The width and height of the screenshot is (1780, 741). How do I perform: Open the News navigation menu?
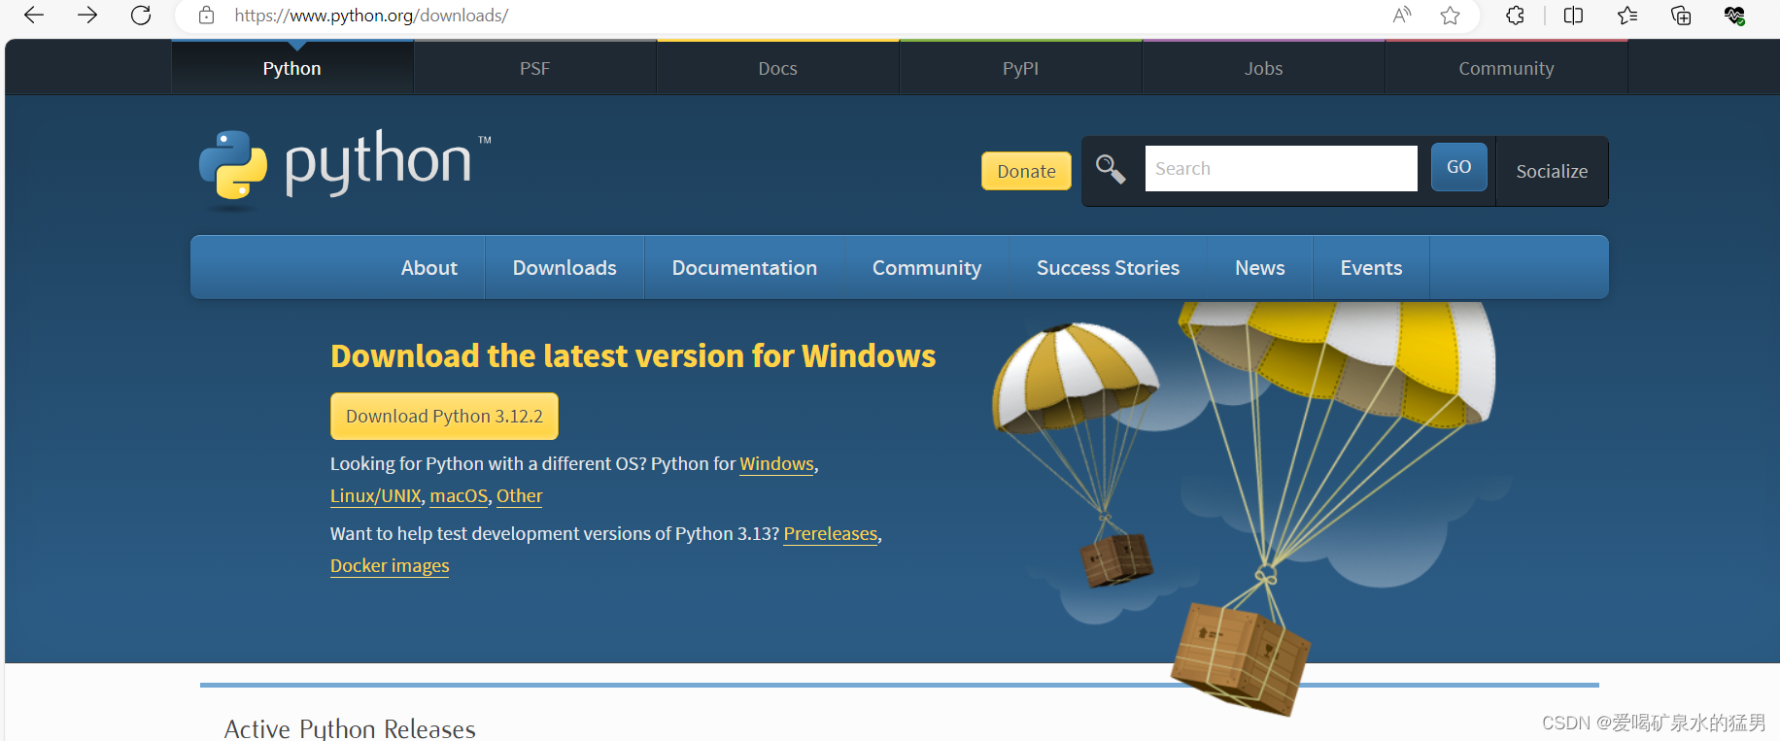point(1260,267)
